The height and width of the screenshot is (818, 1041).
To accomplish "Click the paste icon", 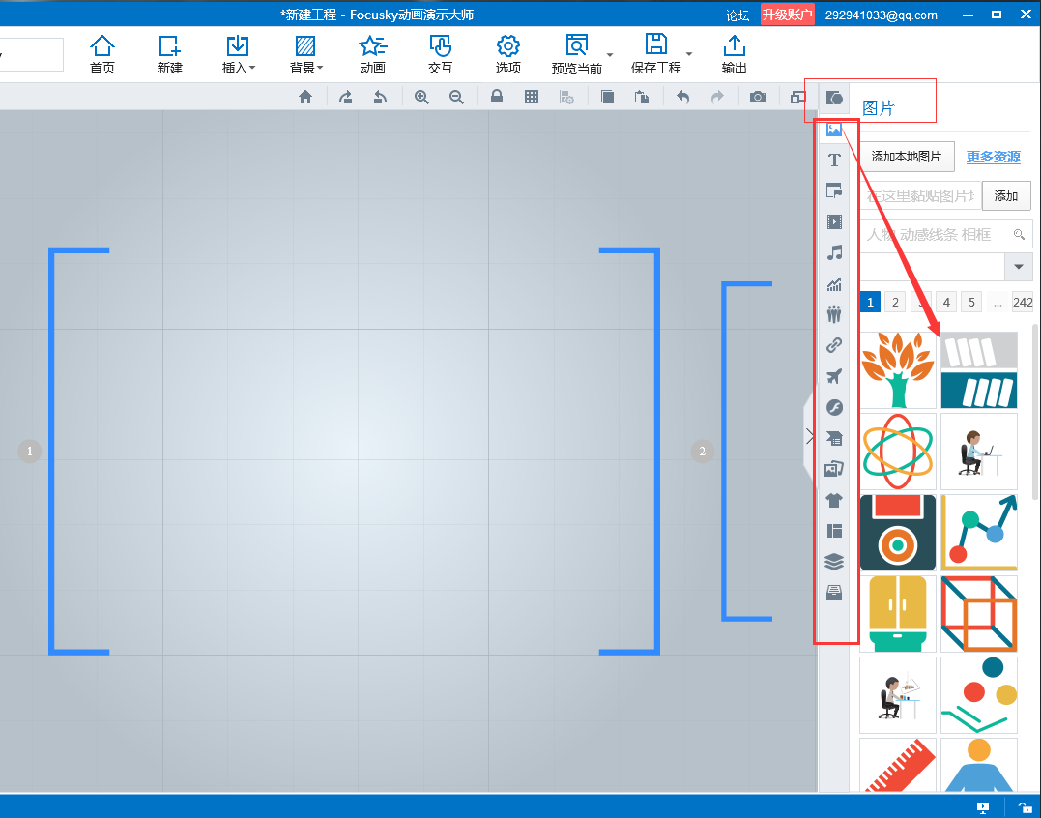I will [642, 97].
